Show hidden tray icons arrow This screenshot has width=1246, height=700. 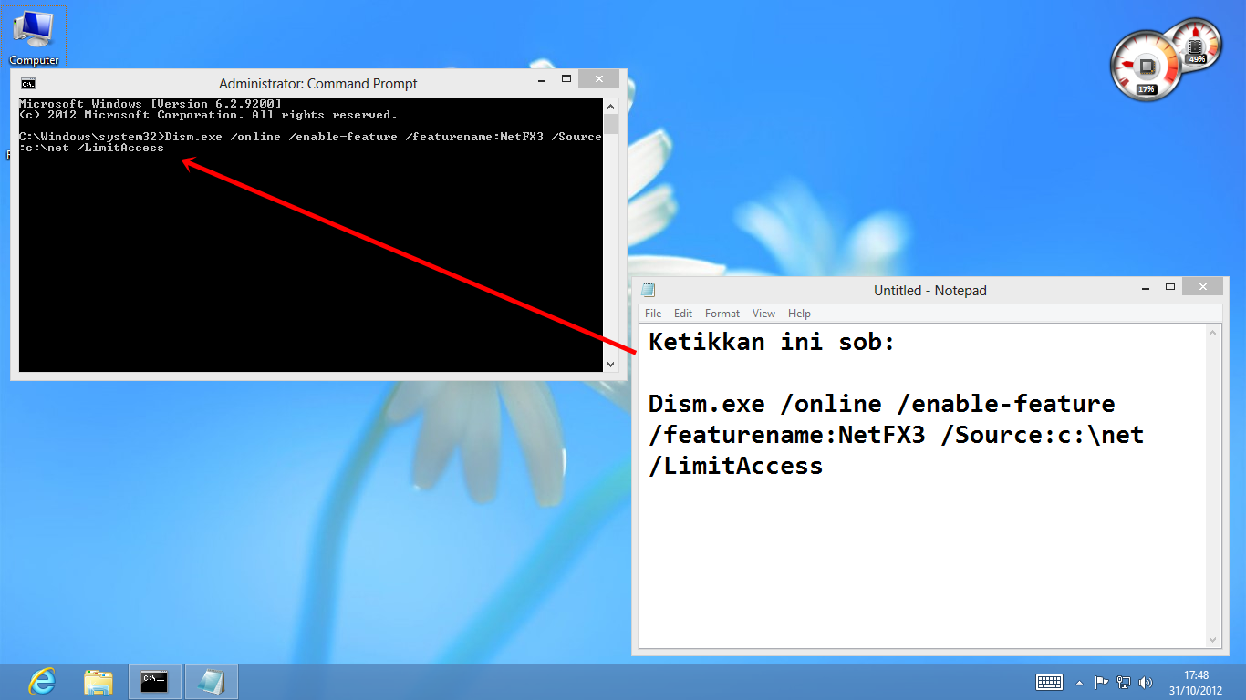1080,683
